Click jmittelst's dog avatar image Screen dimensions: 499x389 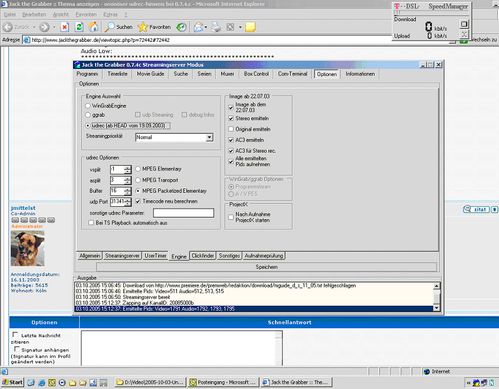[x=28, y=248]
